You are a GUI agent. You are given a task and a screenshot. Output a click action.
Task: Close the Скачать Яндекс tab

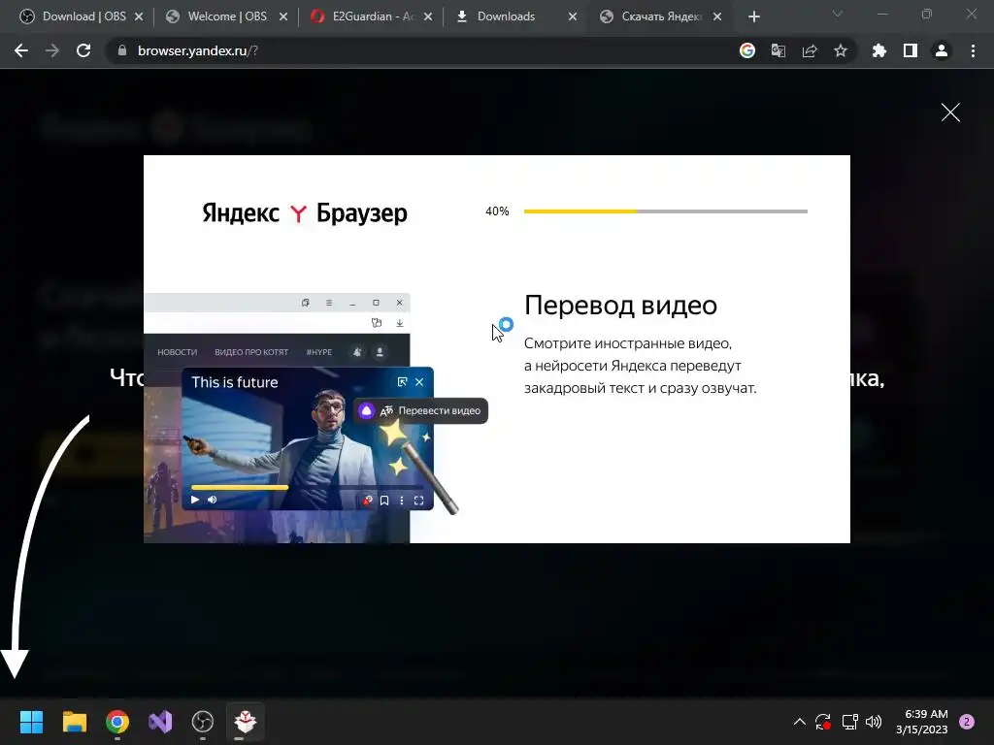pyautogui.click(x=717, y=16)
